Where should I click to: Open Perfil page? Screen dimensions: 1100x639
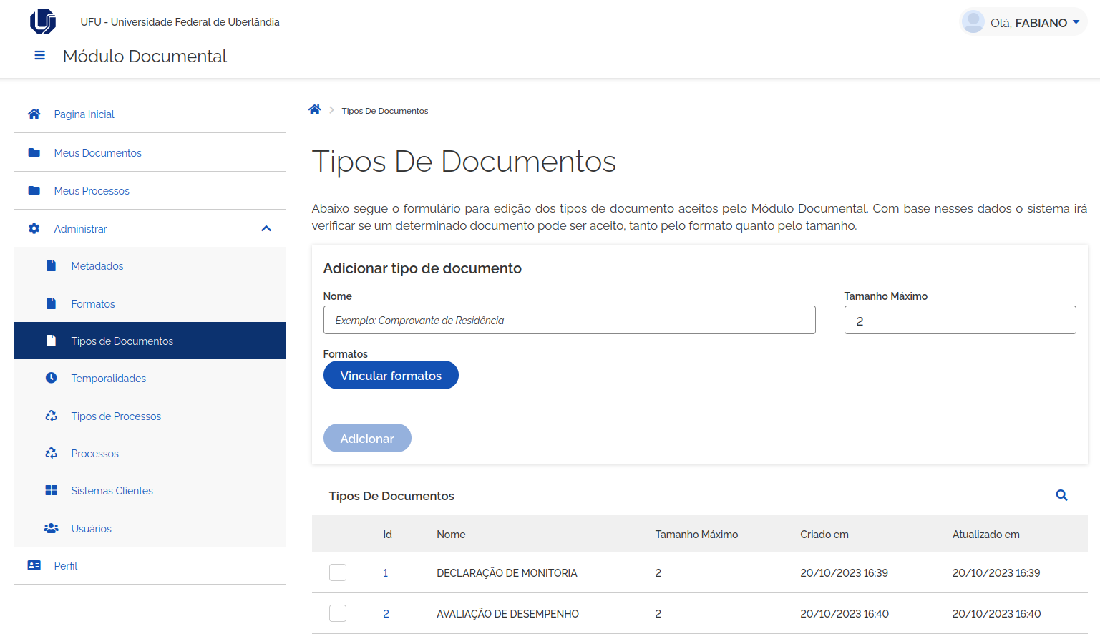point(65,566)
